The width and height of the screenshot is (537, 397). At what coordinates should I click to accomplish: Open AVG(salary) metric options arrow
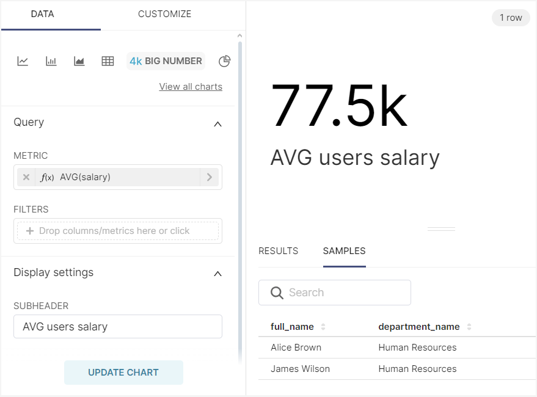pos(209,177)
